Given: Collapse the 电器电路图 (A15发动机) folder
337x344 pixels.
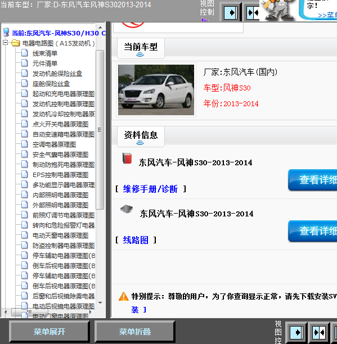Looking at the screenshot, I should click(x=5, y=43).
